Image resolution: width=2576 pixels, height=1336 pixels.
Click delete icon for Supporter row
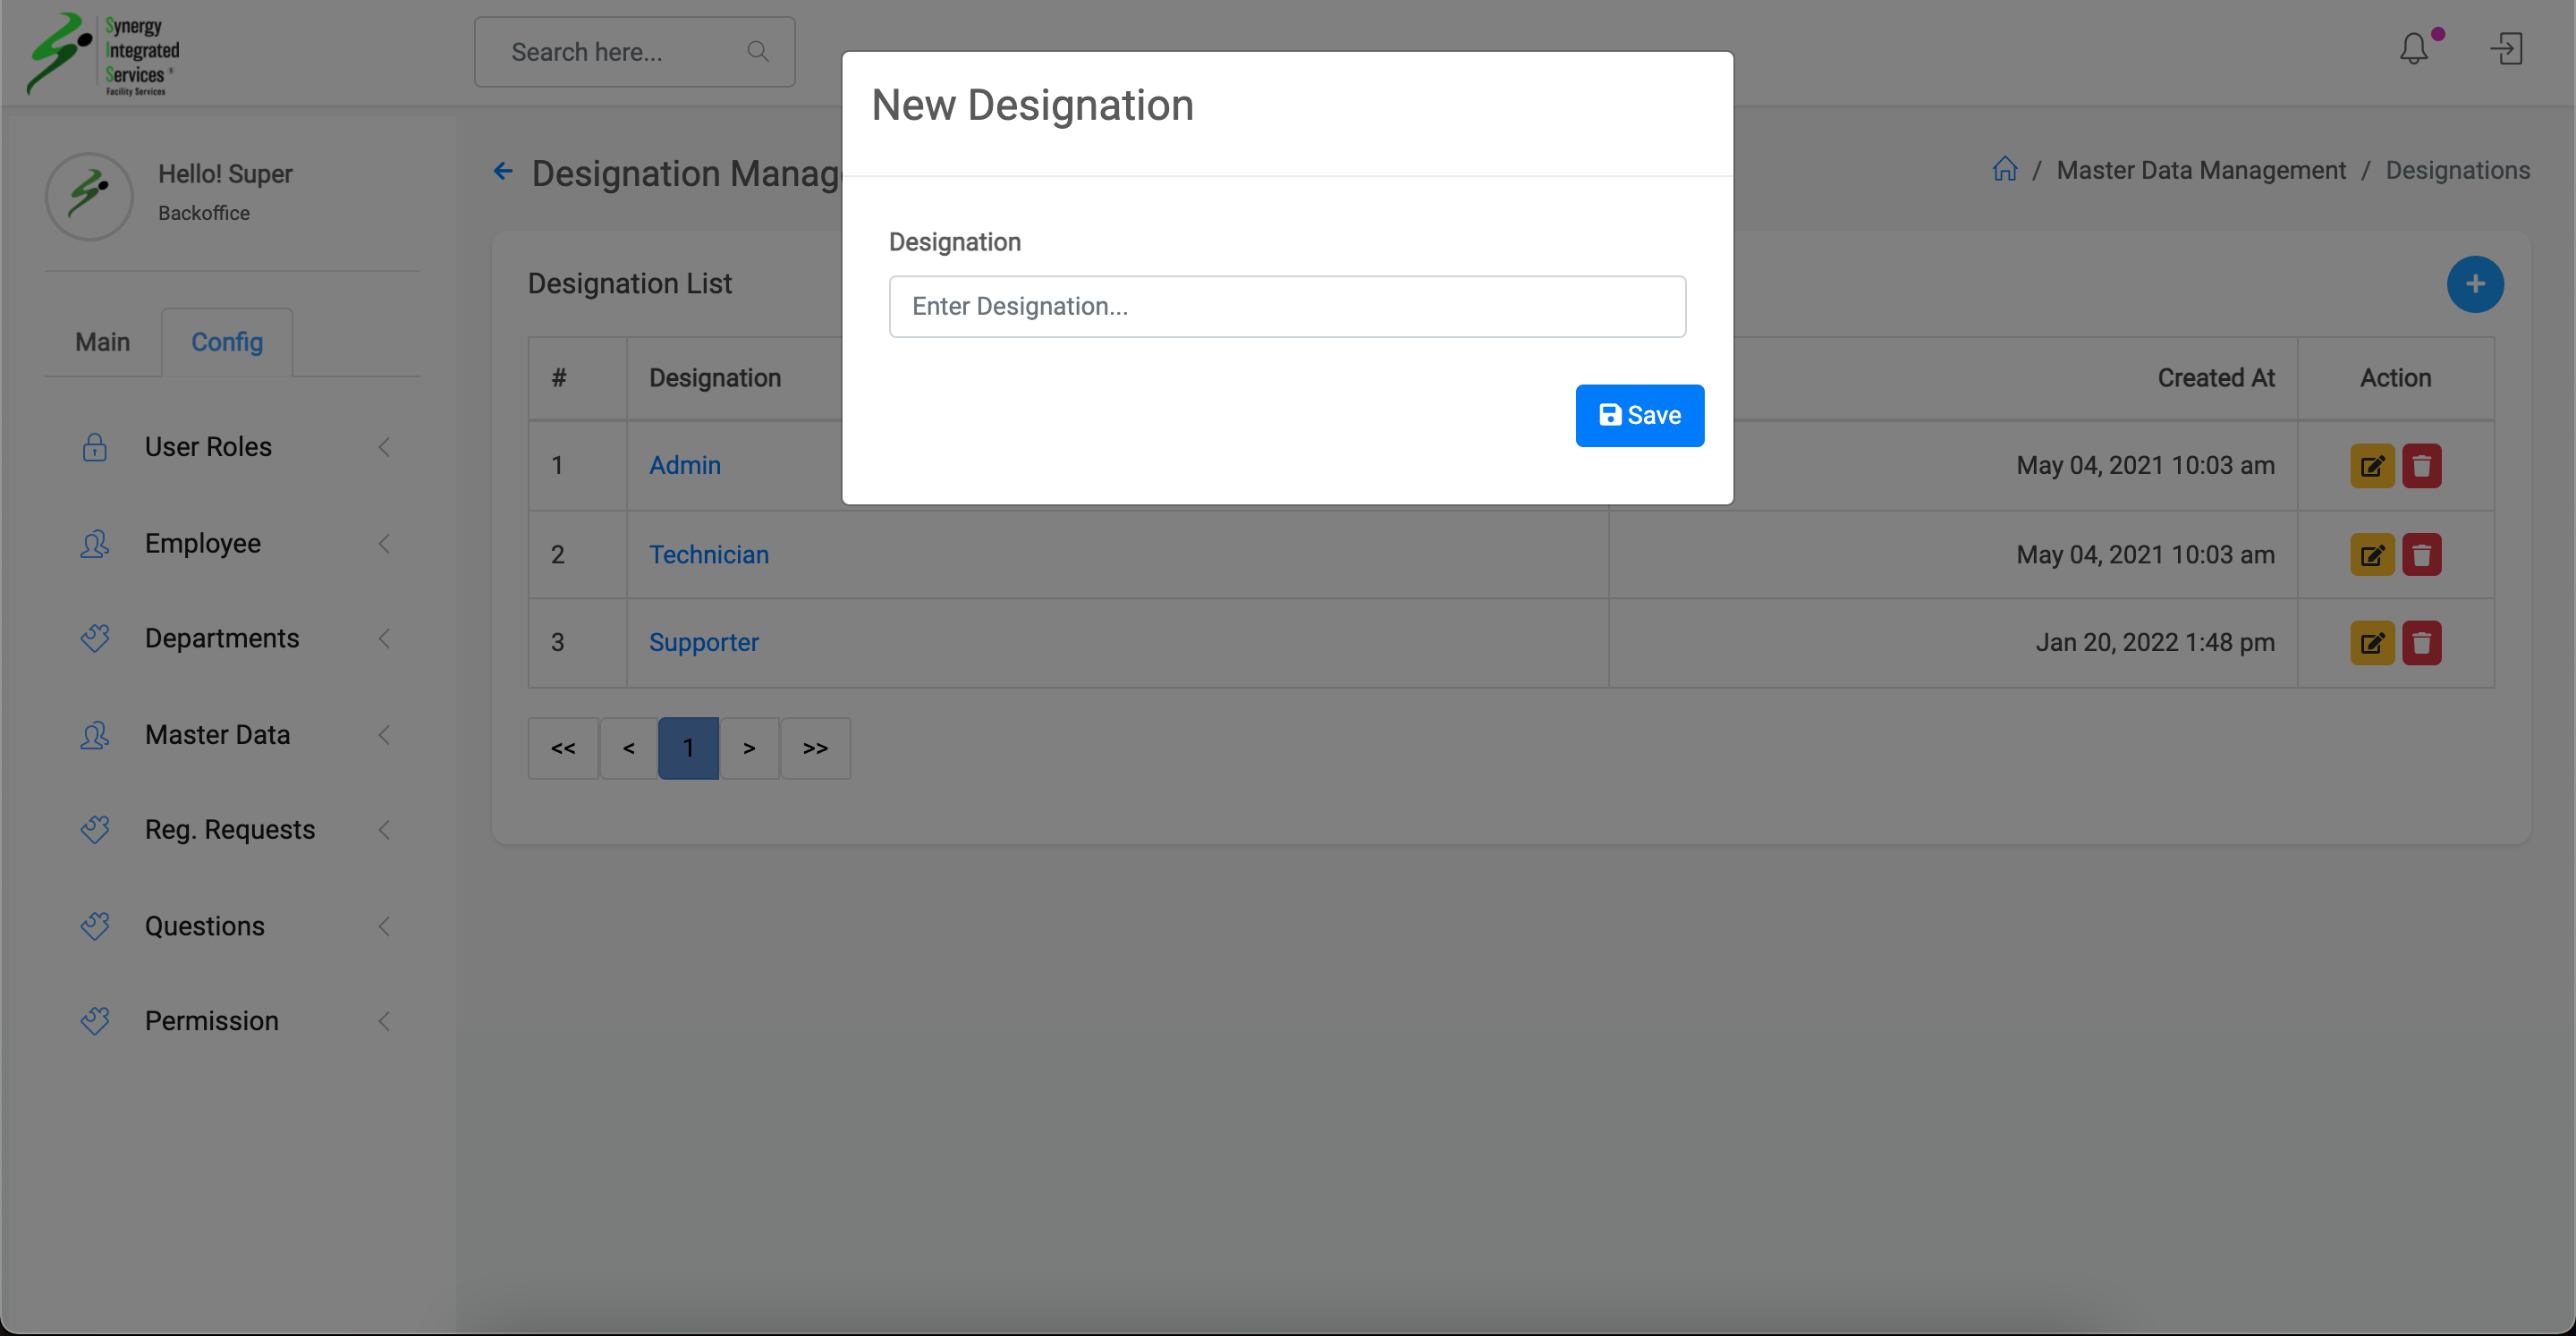click(2421, 643)
